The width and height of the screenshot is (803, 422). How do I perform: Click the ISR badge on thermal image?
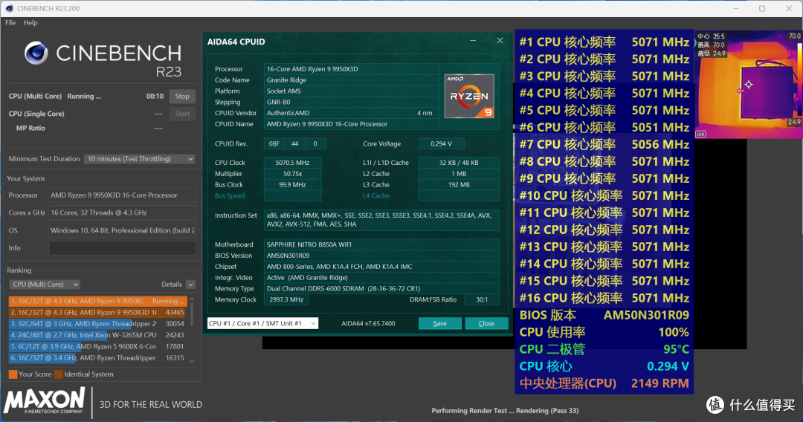click(x=700, y=134)
